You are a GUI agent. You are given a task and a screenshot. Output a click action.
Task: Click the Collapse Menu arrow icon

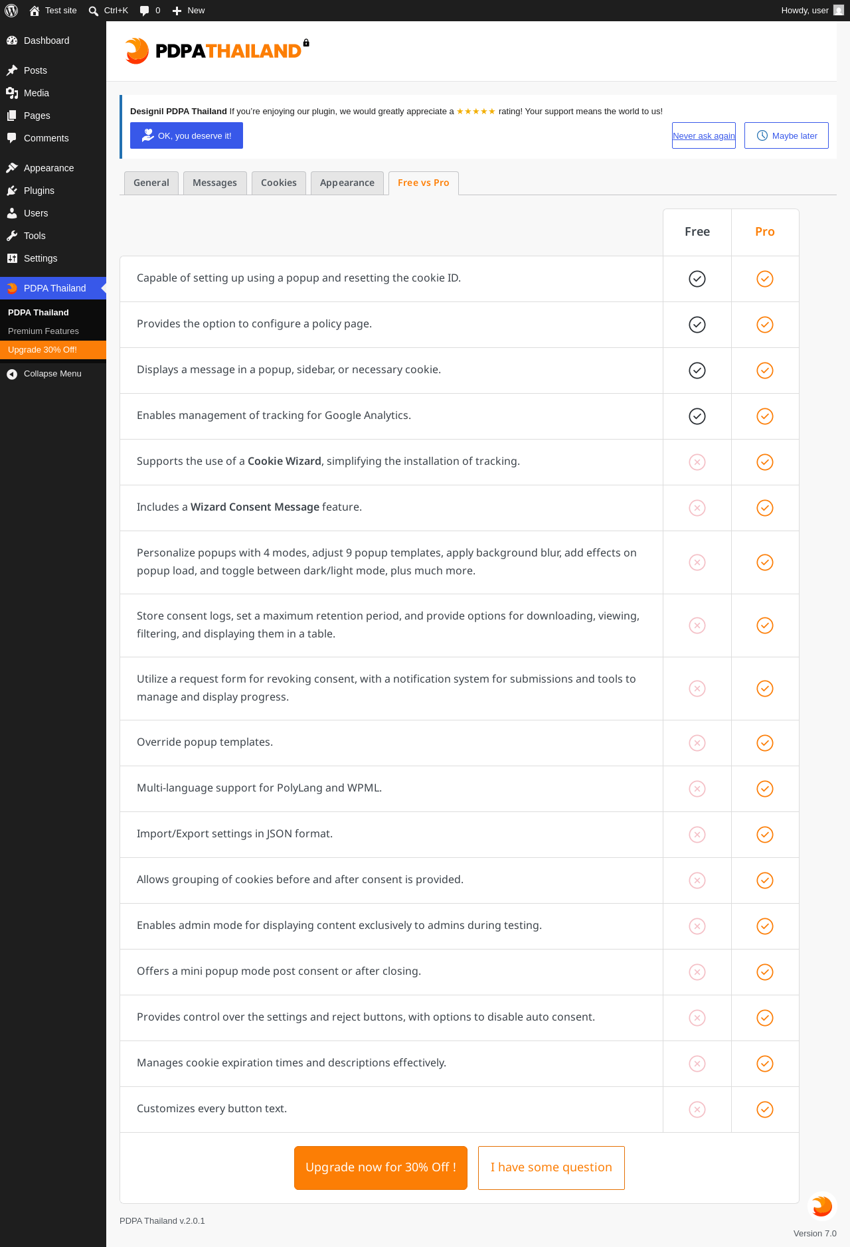point(12,374)
